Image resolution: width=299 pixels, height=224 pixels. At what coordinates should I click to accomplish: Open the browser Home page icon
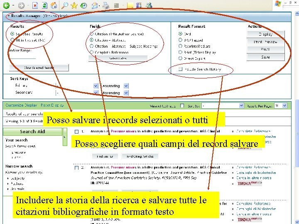tap(54, 5)
